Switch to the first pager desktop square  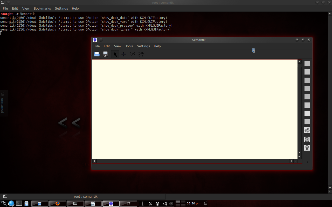coord(178,202)
